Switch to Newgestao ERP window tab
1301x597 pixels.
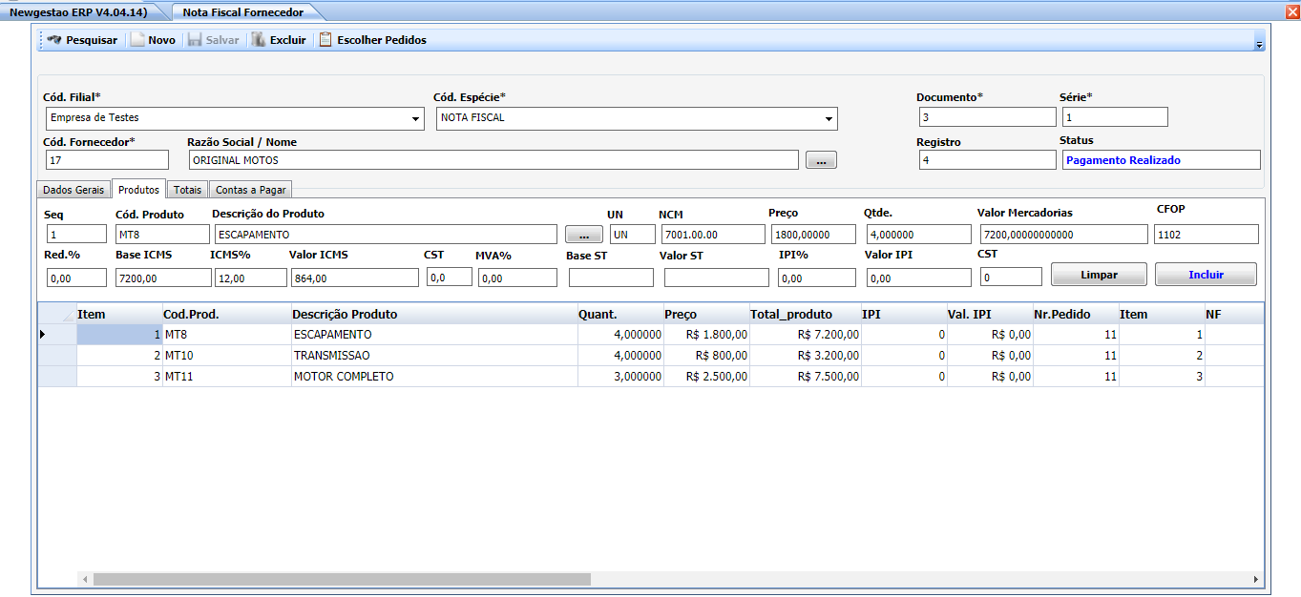[x=78, y=12]
